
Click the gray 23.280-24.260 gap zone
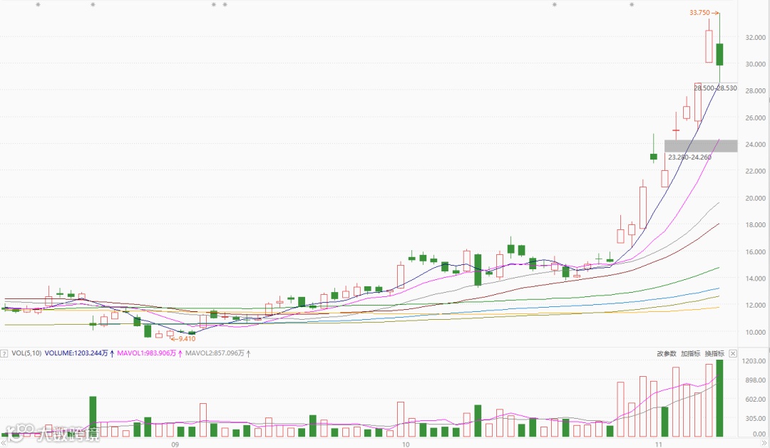(701, 146)
